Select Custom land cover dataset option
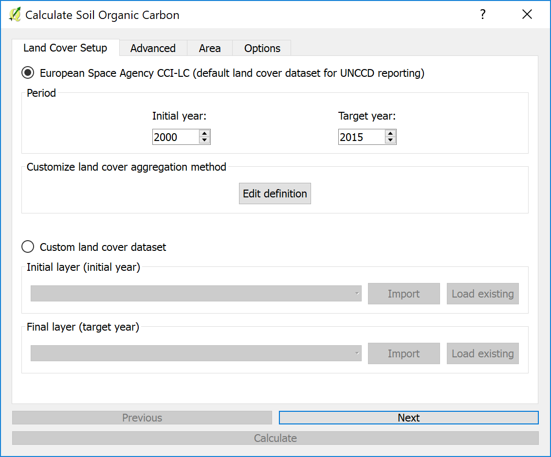The image size is (551, 457). point(28,247)
